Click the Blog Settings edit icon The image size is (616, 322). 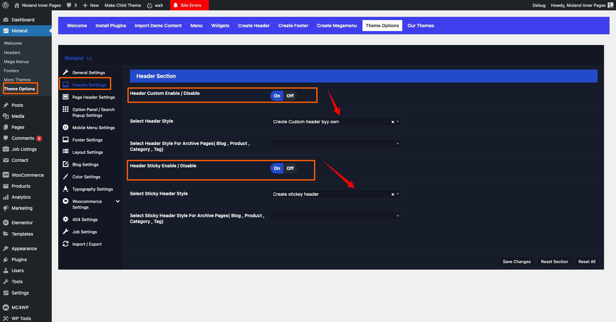pos(66,164)
